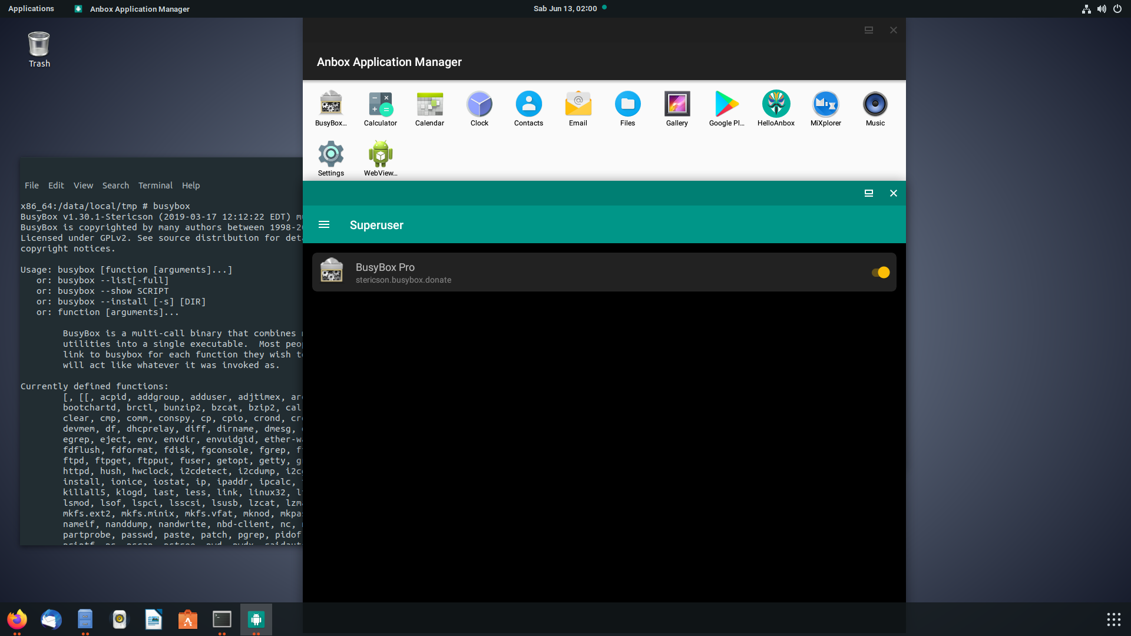This screenshot has width=1131, height=636.
Task: Launch the Calendar app
Action: pyautogui.click(x=429, y=108)
